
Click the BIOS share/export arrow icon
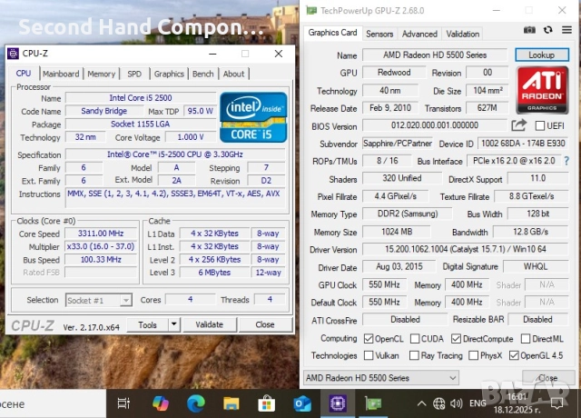[518, 125]
